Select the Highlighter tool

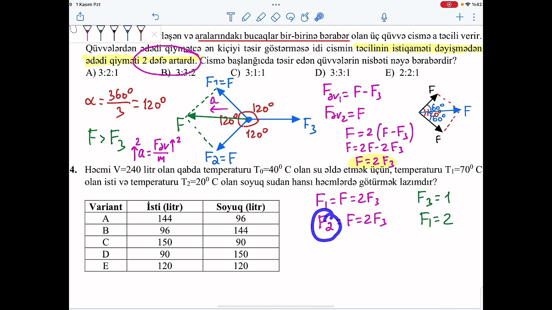click(261, 17)
